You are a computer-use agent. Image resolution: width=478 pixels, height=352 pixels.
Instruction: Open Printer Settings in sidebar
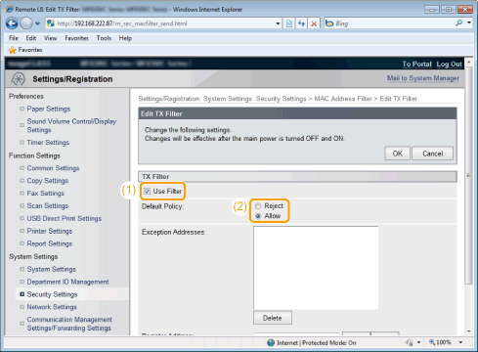click(x=50, y=231)
